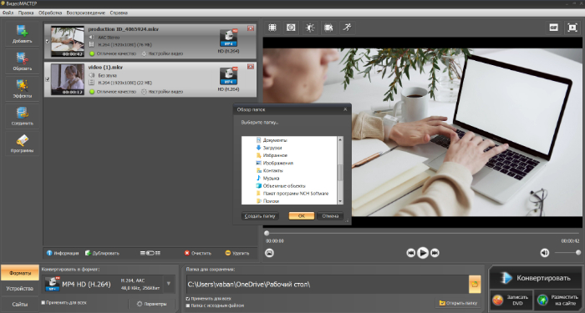Click Открыть папку button
585x313 pixels.
458,303
